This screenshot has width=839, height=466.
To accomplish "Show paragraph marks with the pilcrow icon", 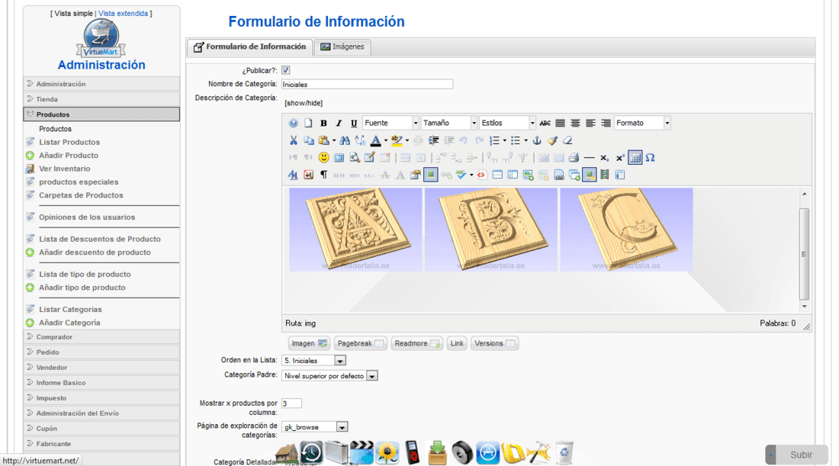I will click(x=323, y=175).
